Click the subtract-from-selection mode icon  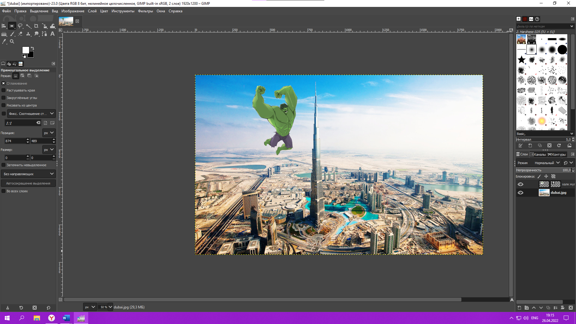tap(29, 76)
